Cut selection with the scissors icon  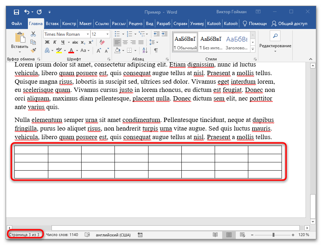tap(33, 34)
